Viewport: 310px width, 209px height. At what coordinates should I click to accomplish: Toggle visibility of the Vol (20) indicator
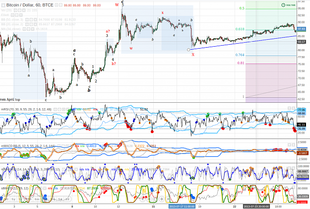(x=15, y=10)
